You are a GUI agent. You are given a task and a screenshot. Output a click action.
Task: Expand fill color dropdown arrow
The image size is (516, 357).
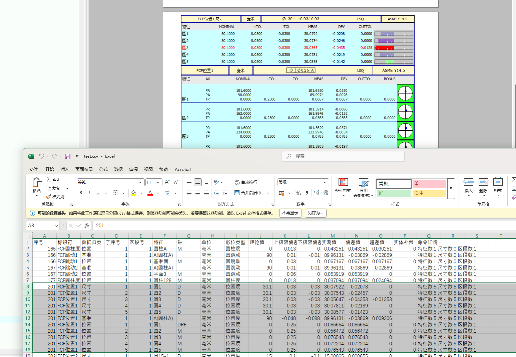pos(141,193)
